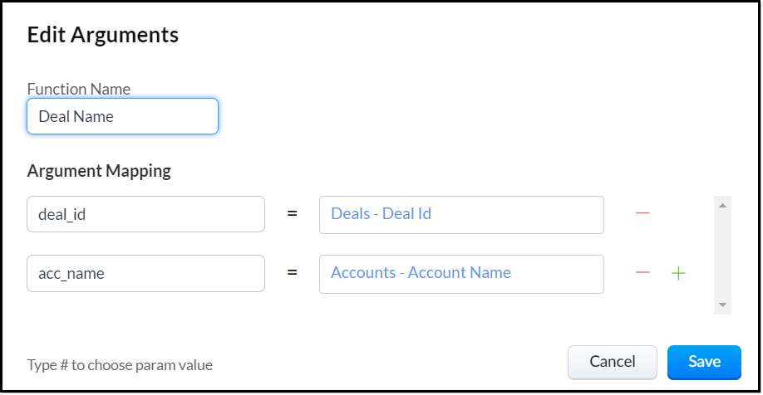
Task: Click the acc_name argument name field
Action: 145,273
